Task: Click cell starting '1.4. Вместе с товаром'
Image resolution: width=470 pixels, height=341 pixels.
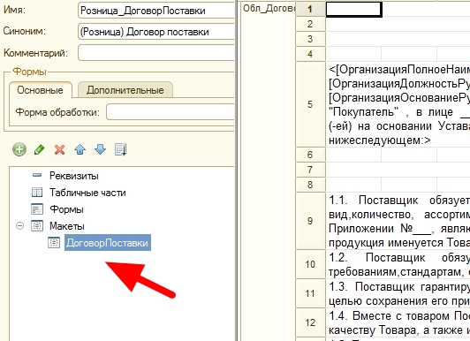Action: pos(398,322)
